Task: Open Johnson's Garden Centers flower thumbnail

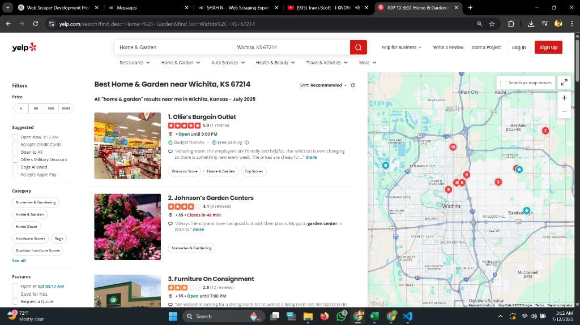Action: (127, 227)
